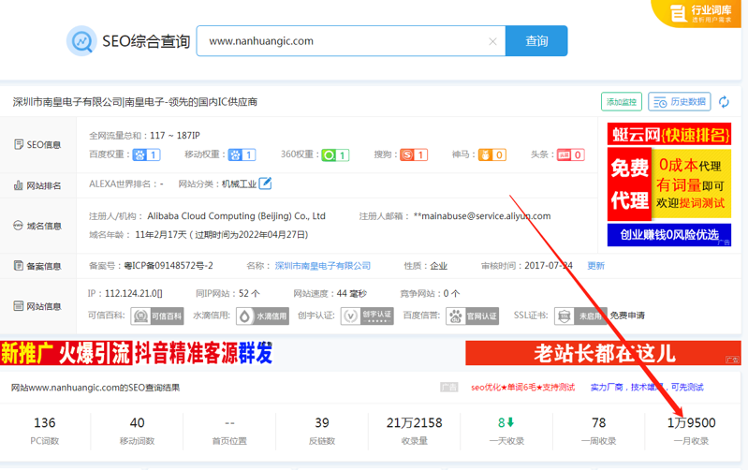
Task: Click the SEO综合查询 logo icon
Action: tap(81, 41)
